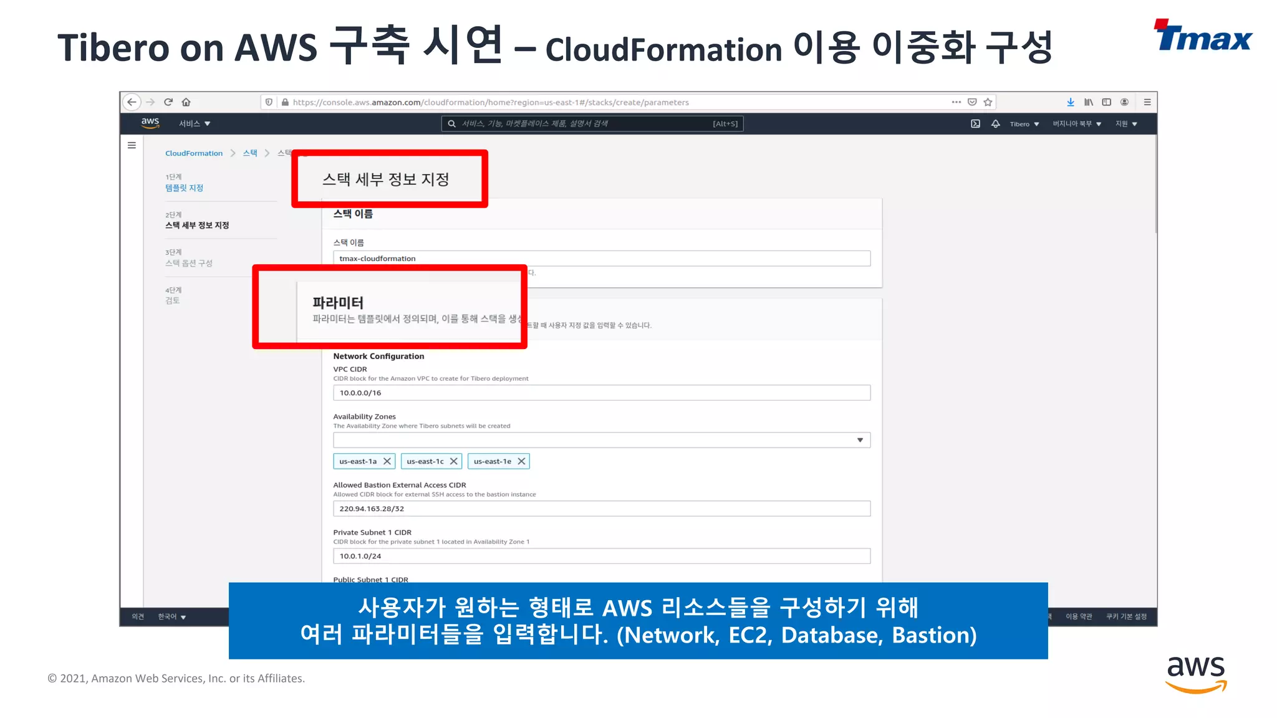Open 쿠키 기본 설정 cookie preferences
Image resolution: width=1277 pixels, height=718 pixels.
click(x=1127, y=616)
